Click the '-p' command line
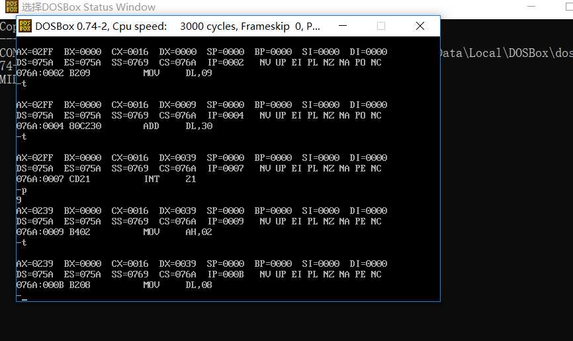This screenshot has width=573, height=341. (22, 190)
